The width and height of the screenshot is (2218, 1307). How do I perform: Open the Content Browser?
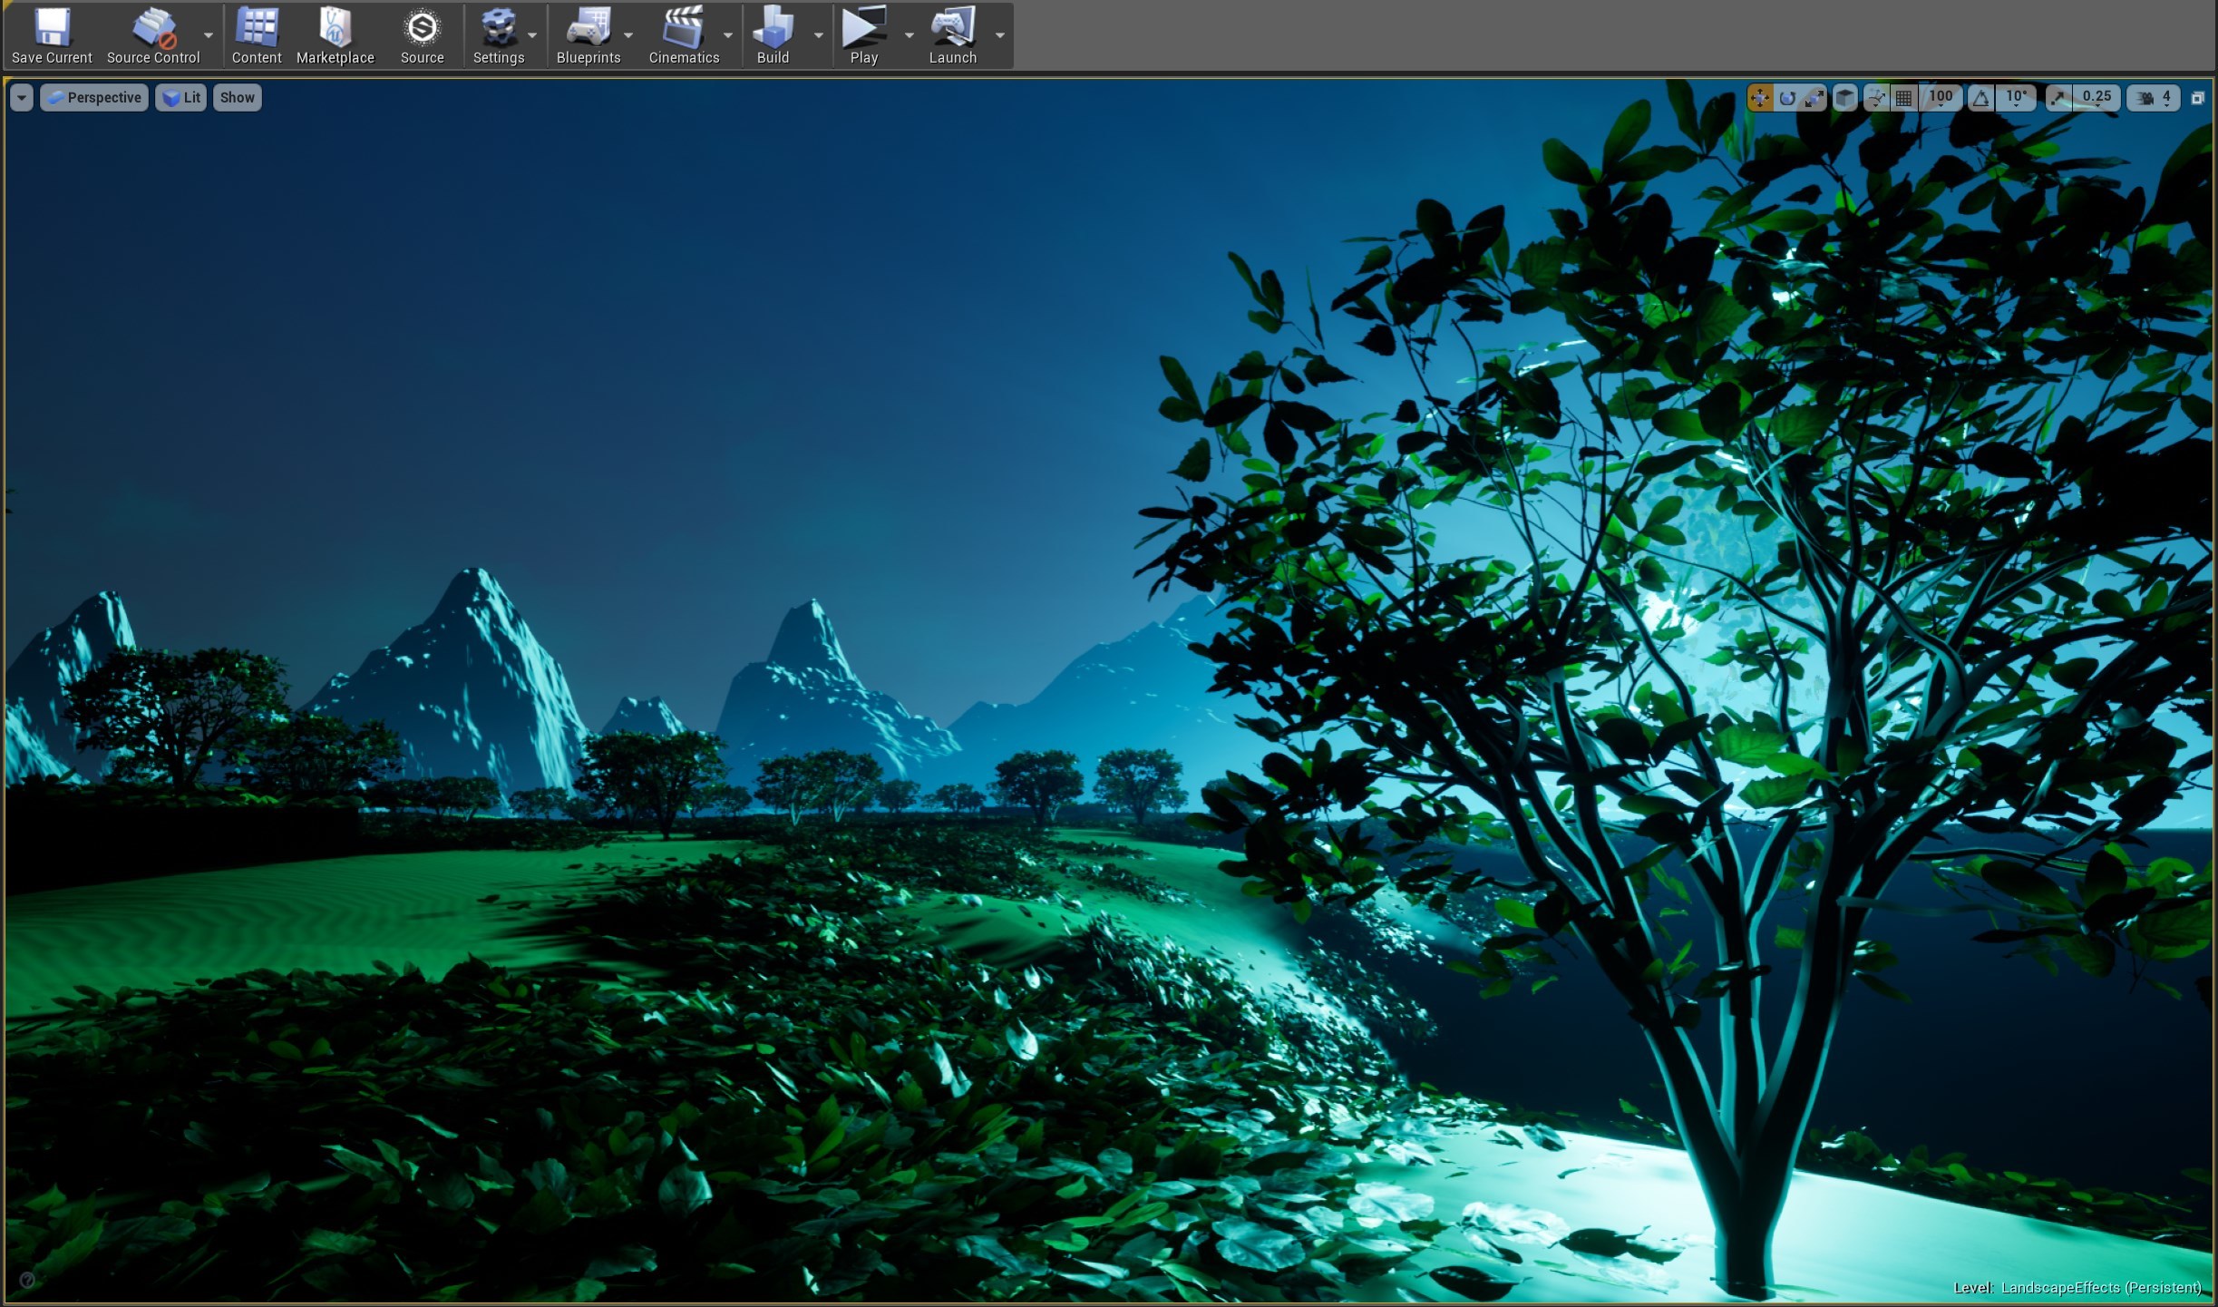[x=257, y=34]
